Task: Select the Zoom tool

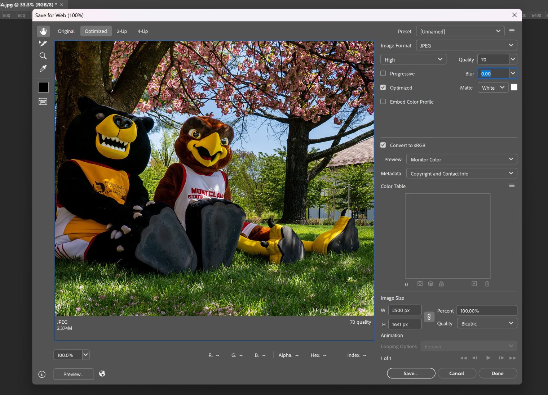Action: pyautogui.click(x=43, y=56)
